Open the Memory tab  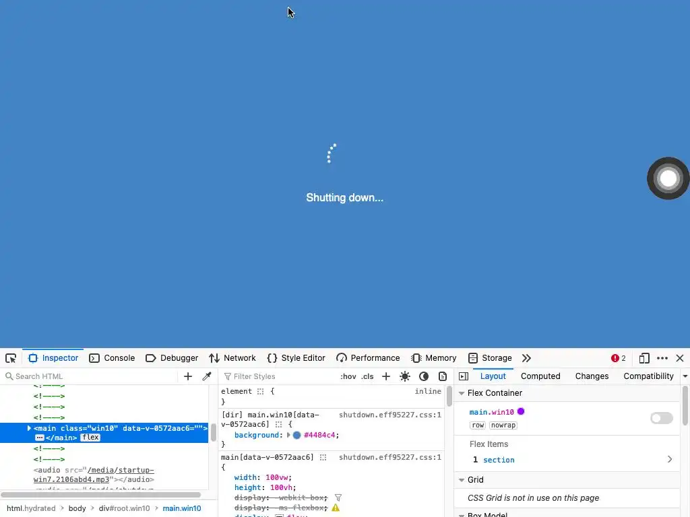[434, 358]
